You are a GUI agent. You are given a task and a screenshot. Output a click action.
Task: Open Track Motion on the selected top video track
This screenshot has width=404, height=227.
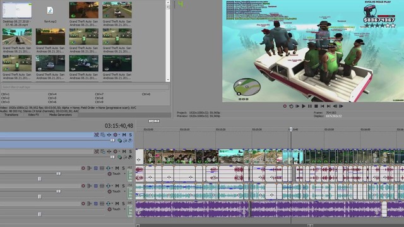[103, 134]
